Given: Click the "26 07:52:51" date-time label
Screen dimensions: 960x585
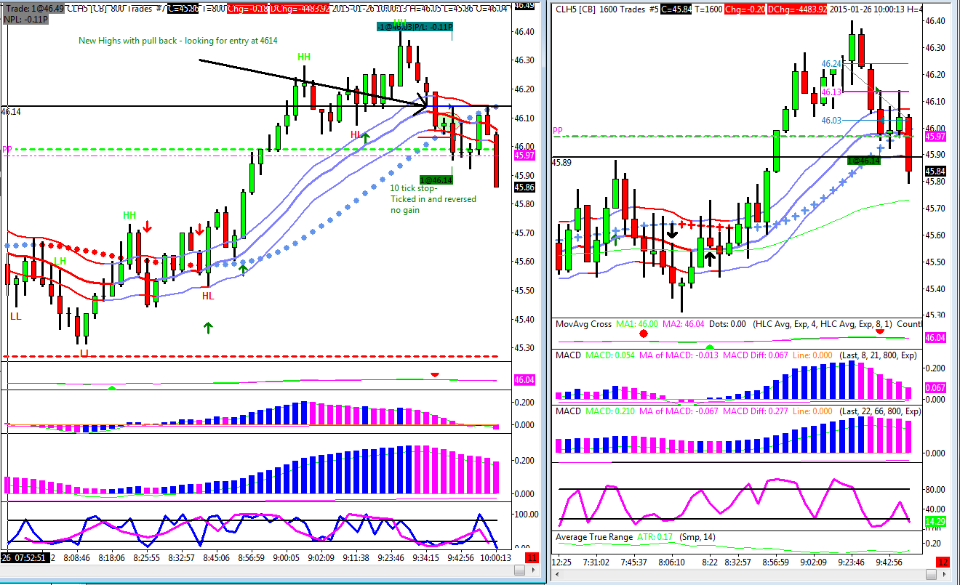Looking at the screenshot, I should click(x=24, y=558).
